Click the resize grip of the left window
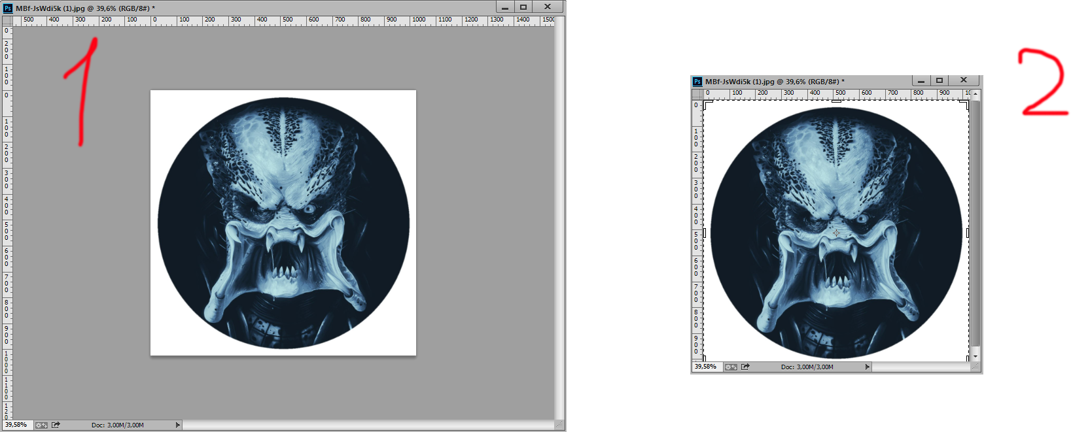Screen dimensions: 1071x432 (559, 425)
